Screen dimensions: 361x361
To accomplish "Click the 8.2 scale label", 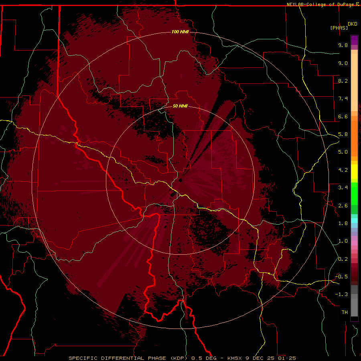I will click(343, 81).
